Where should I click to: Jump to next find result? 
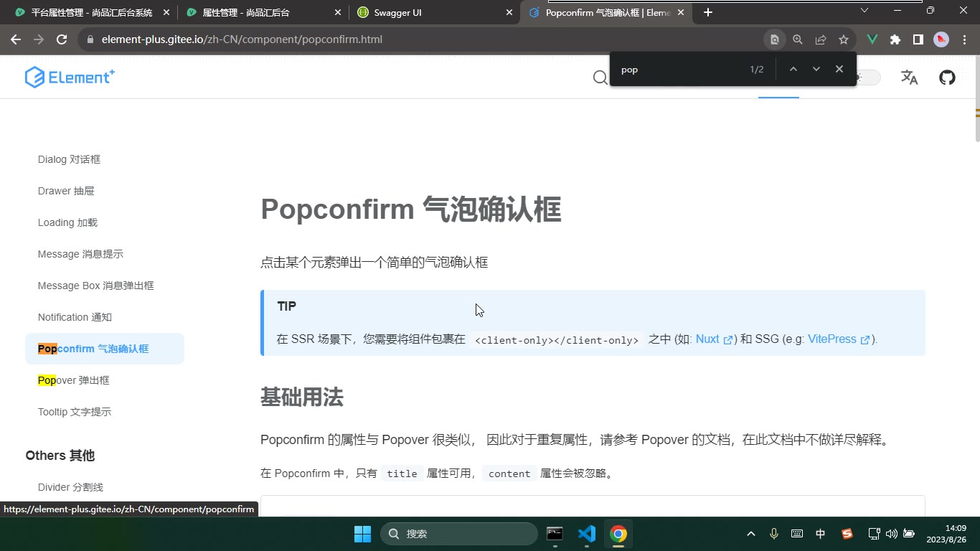tap(816, 69)
